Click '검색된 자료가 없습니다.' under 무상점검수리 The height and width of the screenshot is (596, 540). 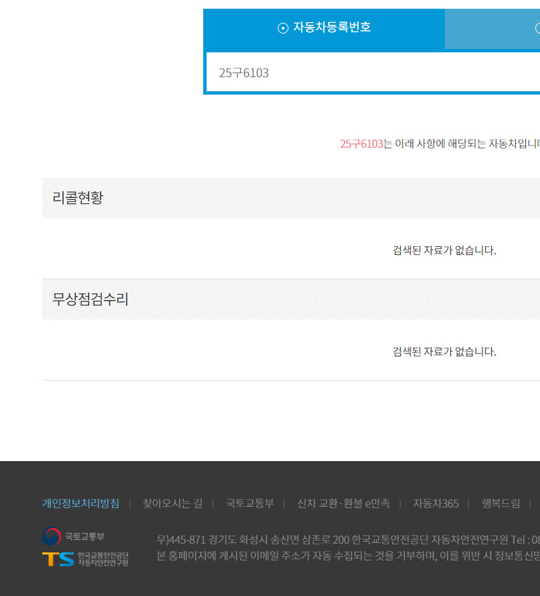[444, 352]
